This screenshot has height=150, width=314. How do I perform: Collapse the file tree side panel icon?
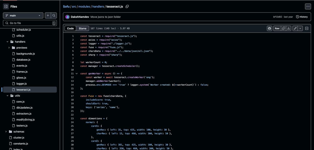click(6, 6)
